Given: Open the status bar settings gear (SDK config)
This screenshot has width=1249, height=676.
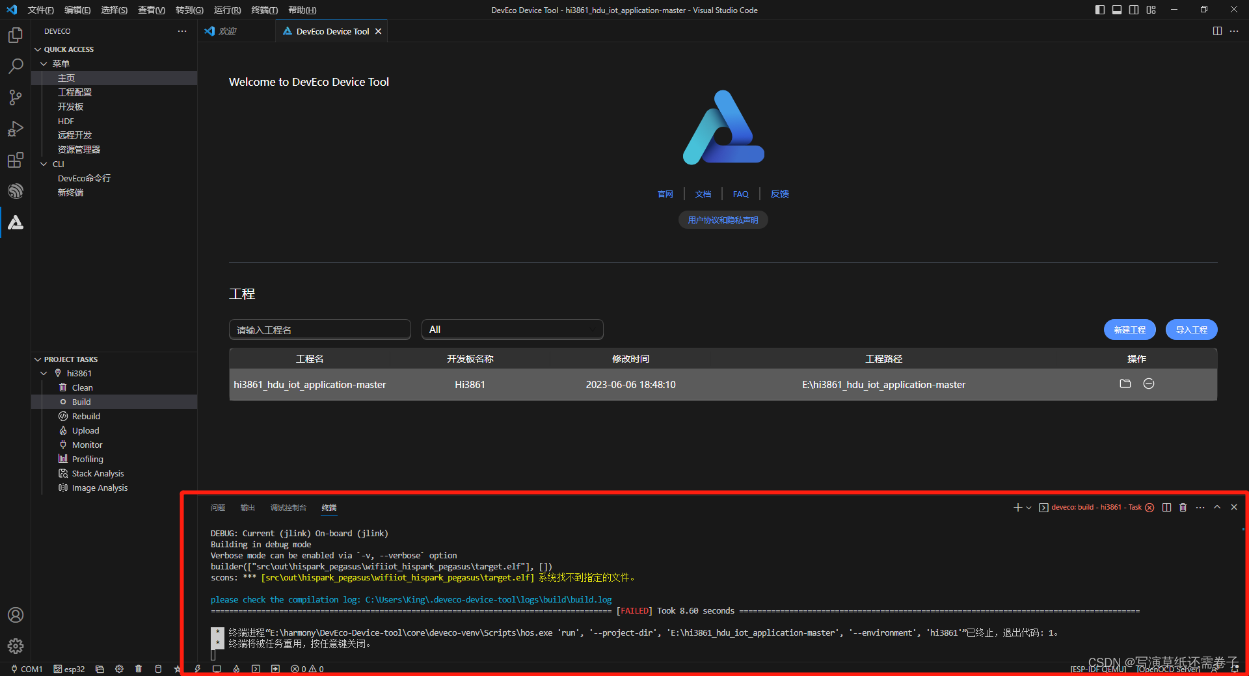Looking at the screenshot, I should [119, 669].
